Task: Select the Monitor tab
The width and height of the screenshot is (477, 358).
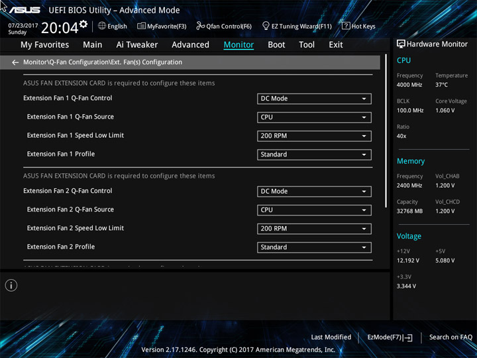Action: (x=238, y=45)
